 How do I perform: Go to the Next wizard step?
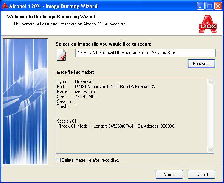tap(169, 175)
